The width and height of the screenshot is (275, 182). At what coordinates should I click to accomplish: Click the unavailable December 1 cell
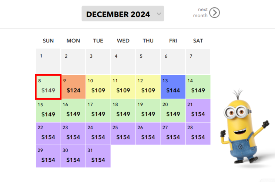[48, 62]
